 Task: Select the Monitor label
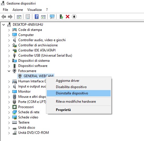[x=25, y=92]
